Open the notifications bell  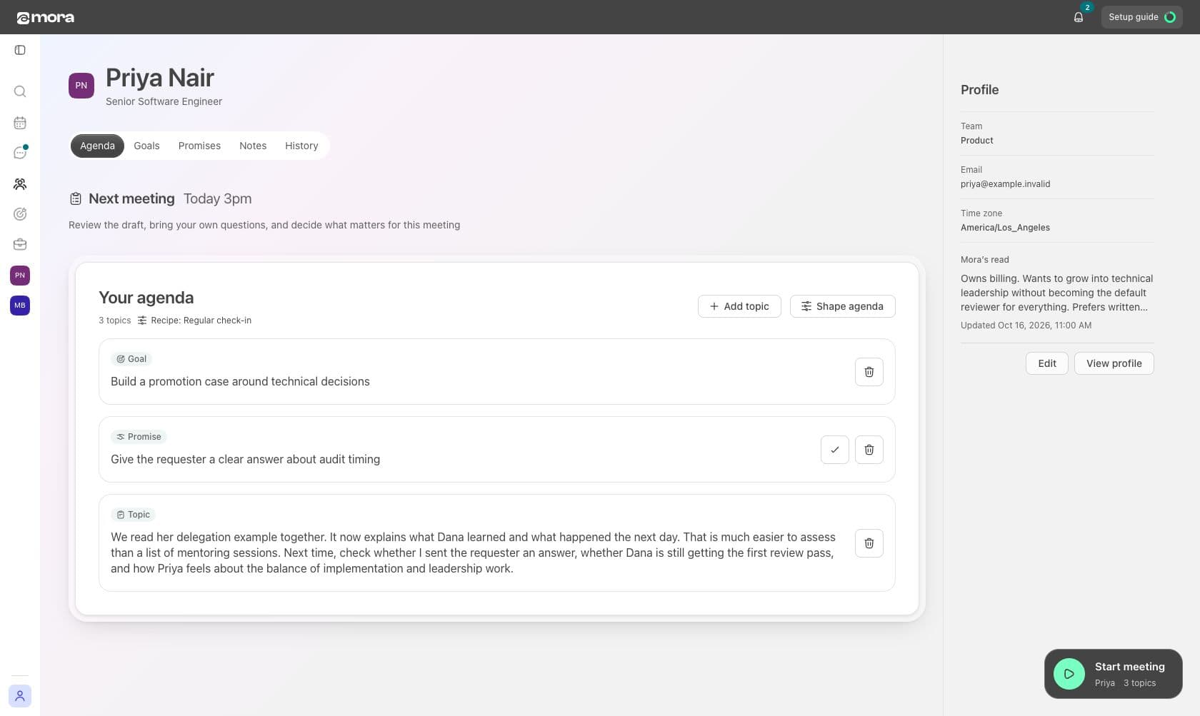click(1079, 17)
